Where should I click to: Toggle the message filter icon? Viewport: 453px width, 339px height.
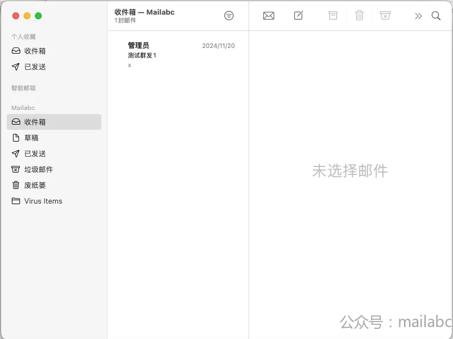[229, 16]
